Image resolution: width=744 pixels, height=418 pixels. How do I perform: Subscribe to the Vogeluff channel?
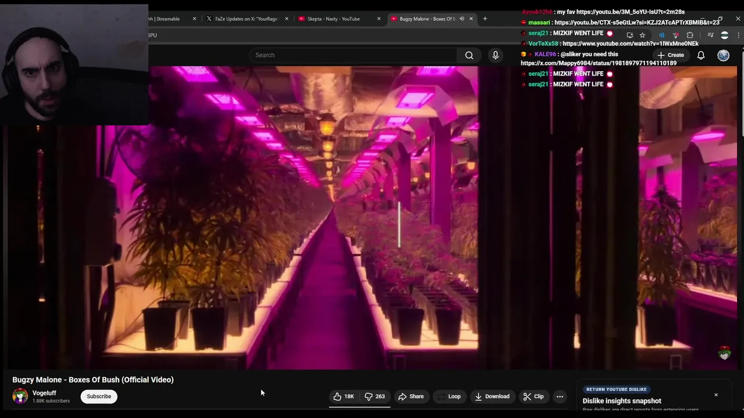tap(99, 397)
